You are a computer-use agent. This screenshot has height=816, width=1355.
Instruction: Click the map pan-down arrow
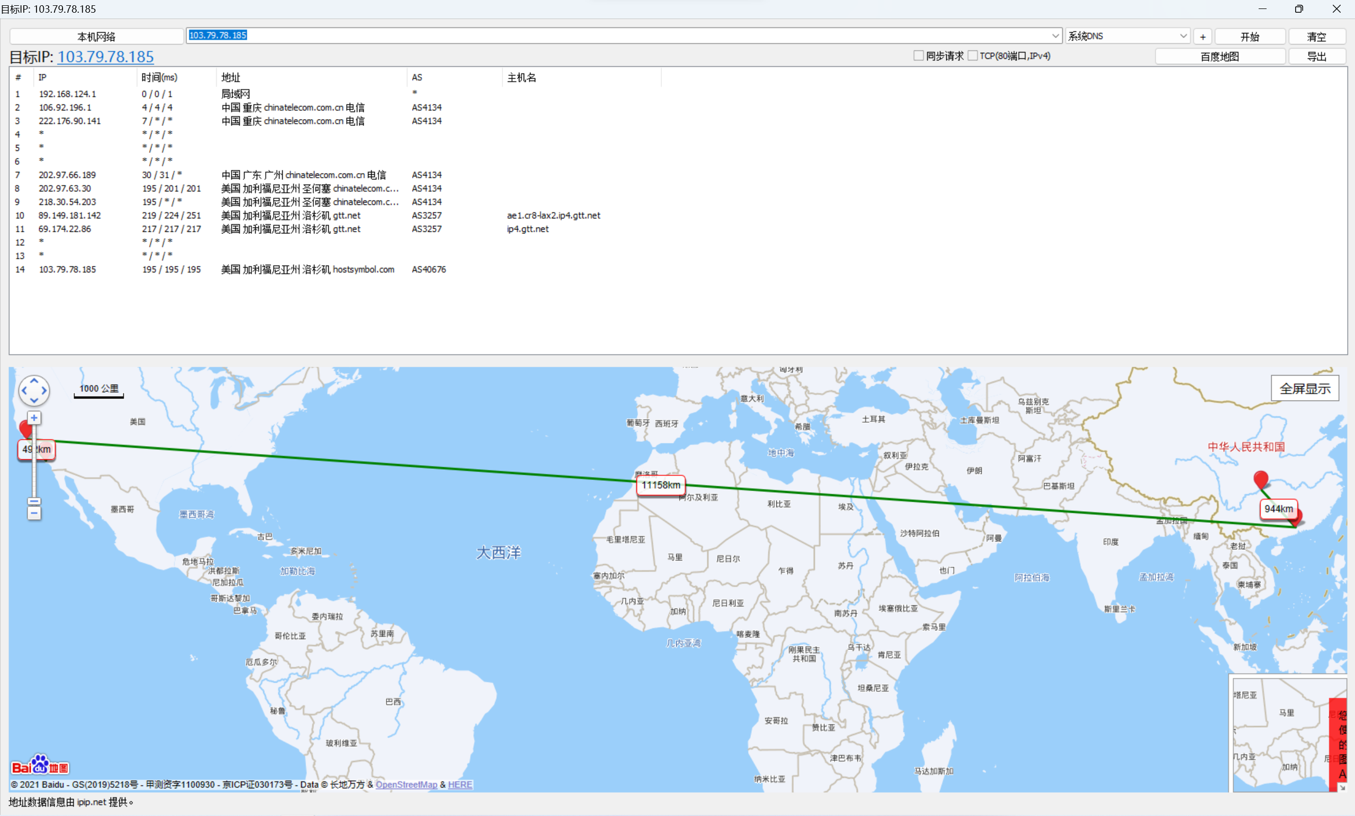(x=34, y=401)
